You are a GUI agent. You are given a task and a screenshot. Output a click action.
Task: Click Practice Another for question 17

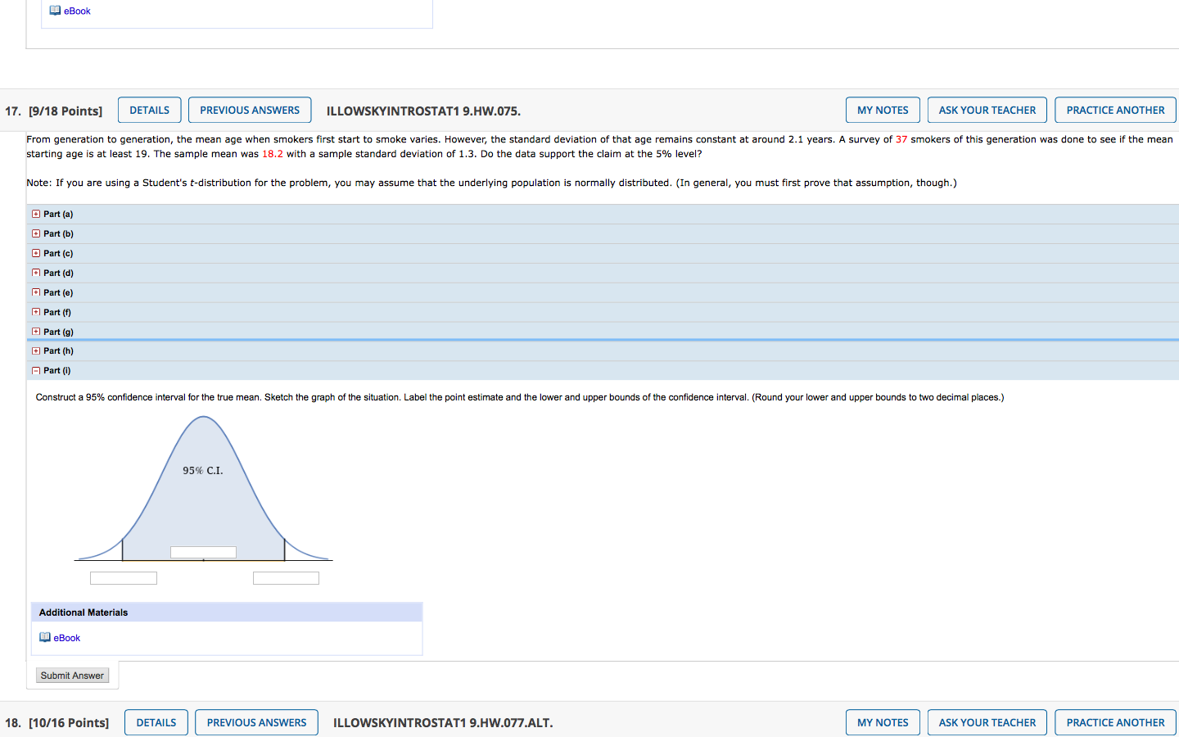1115,110
